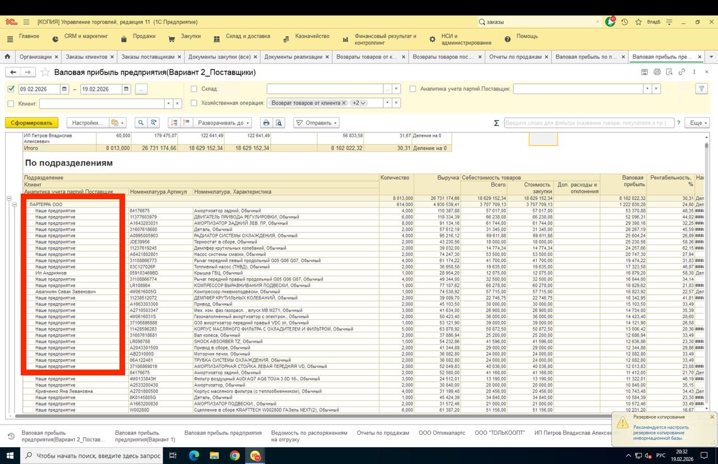The height and width of the screenshot is (464, 718).
Task: Toggle the Хозяйственная операция checkbox
Action: click(x=194, y=103)
